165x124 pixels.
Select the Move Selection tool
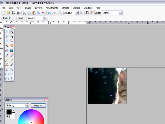(12, 36)
